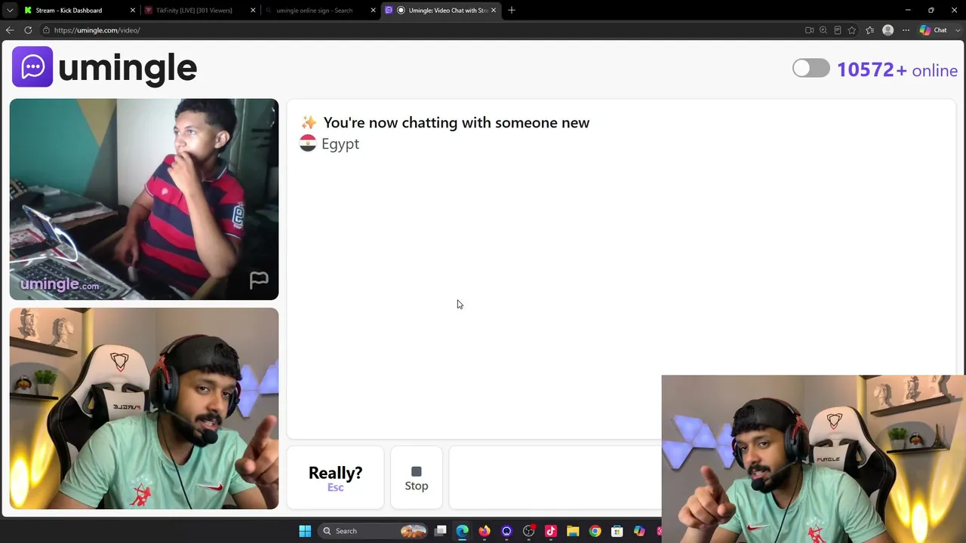
Task: Open Task View from taskbar
Action: pos(441,531)
